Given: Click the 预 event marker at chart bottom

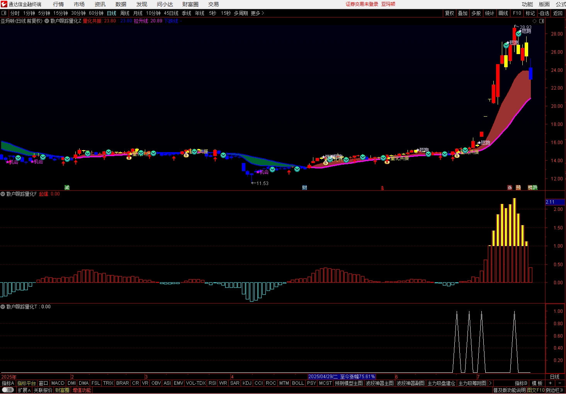Looking at the screenshot, I should point(518,188).
